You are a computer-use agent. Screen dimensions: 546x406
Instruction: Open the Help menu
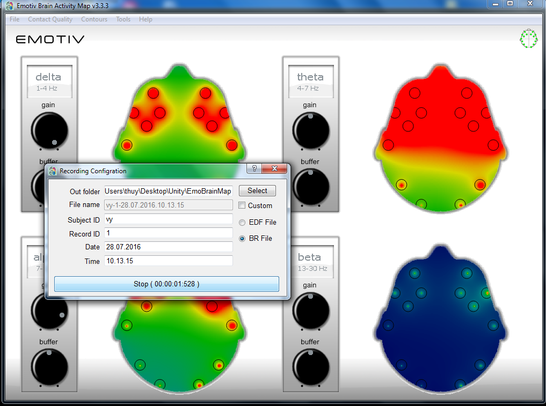click(145, 19)
